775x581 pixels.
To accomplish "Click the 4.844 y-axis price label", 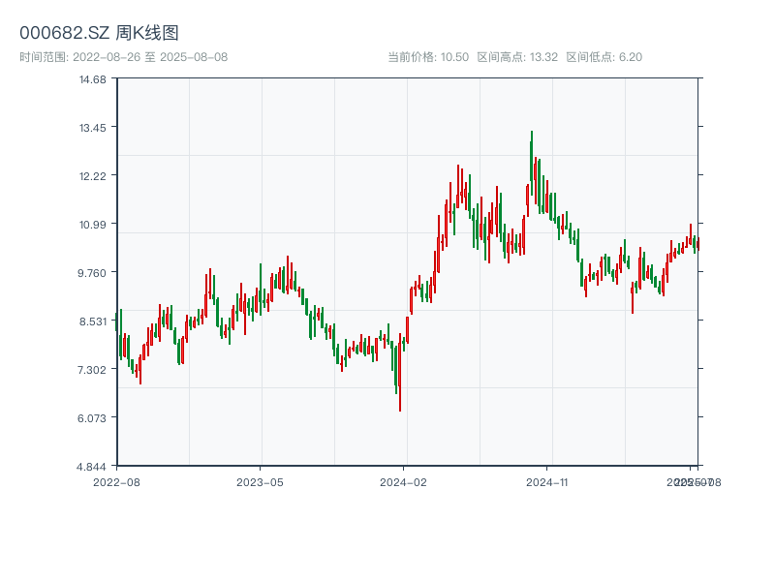I will pyautogui.click(x=93, y=466).
